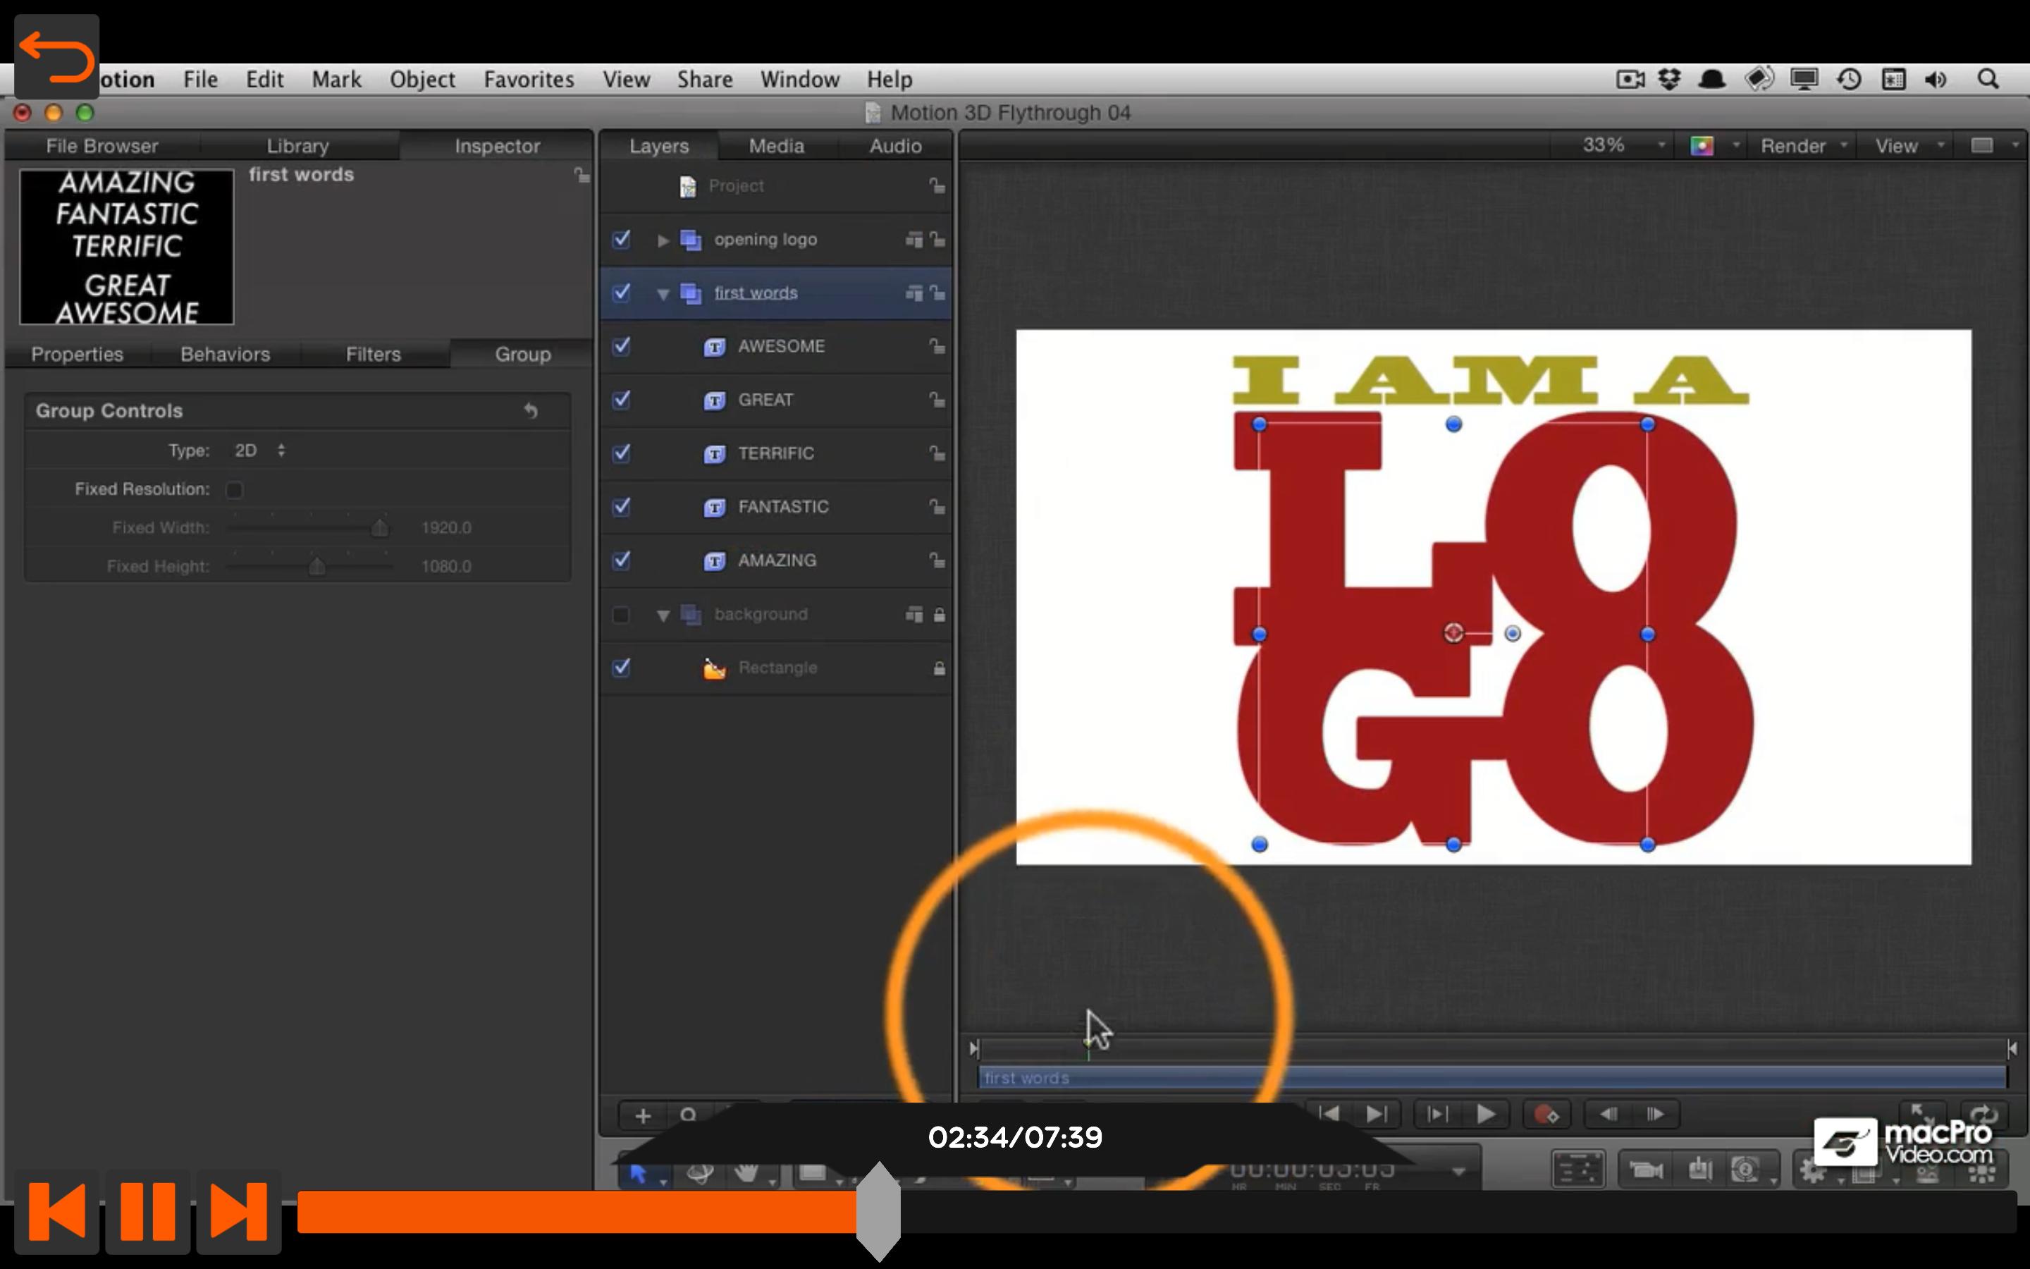Pause the tutorial video playback
The height and width of the screenshot is (1269, 2030).
point(147,1211)
